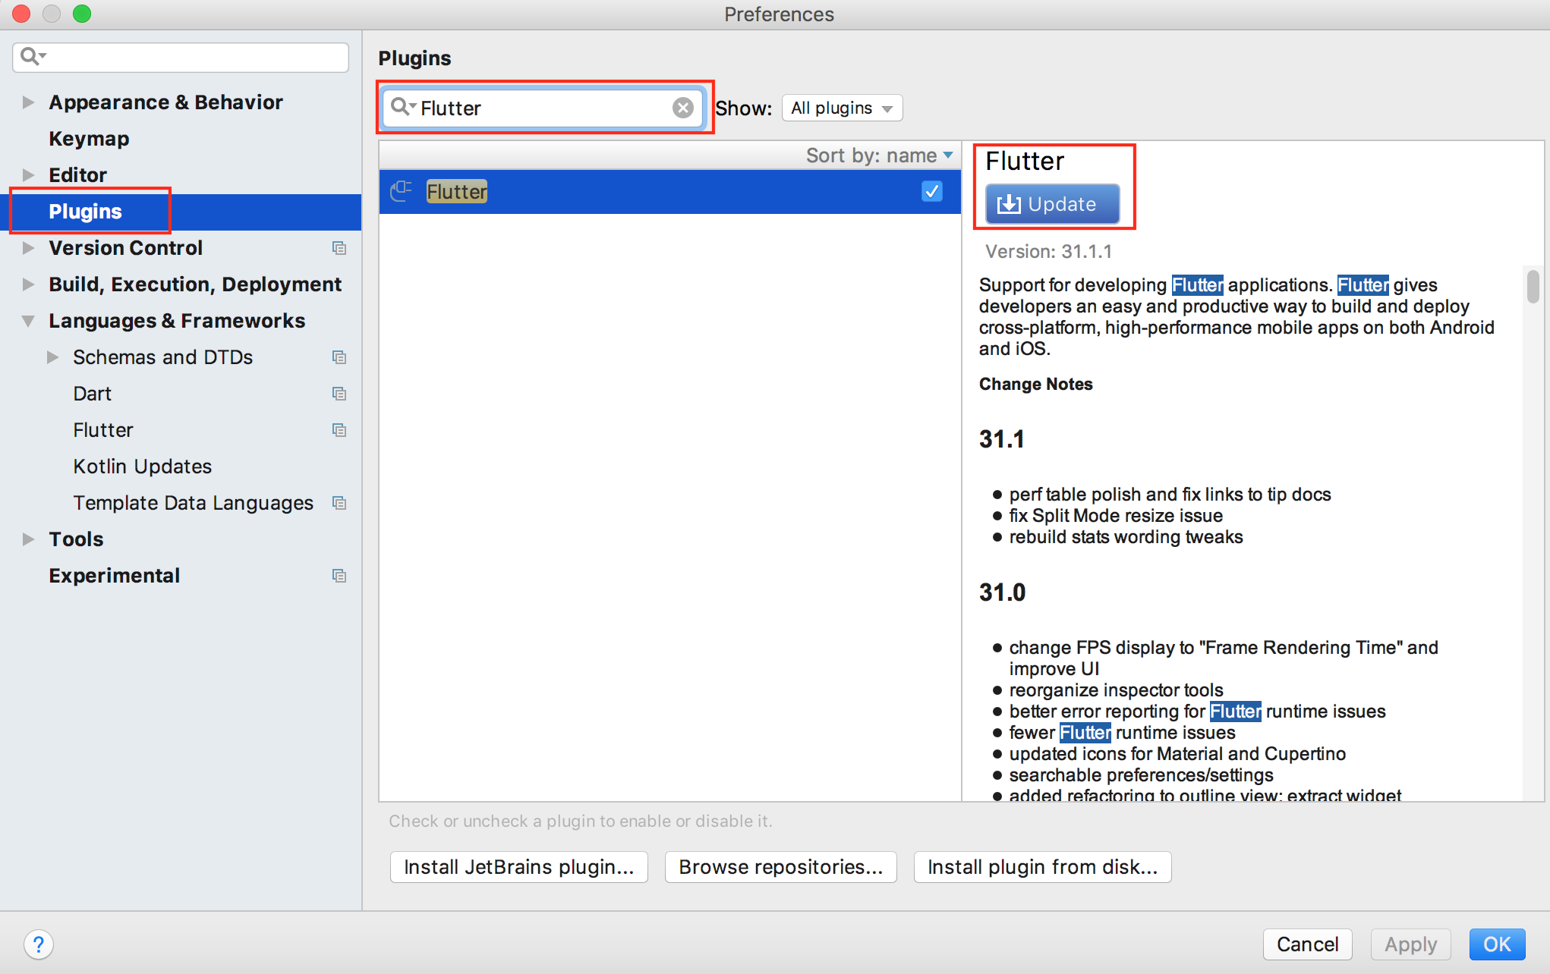Click project-level icon beside Dart
This screenshot has height=974, width=1550.
coord(339,394)
